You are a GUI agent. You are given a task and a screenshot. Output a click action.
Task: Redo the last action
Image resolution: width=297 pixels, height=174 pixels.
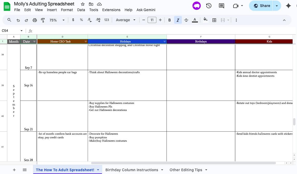click(26, 20)
